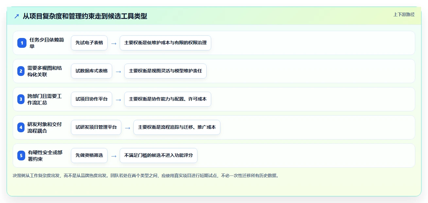The height and width of the screenshot is (203, 428).
Task: Select the 试项目协作平台 chip
Action: tap(92, 99)
